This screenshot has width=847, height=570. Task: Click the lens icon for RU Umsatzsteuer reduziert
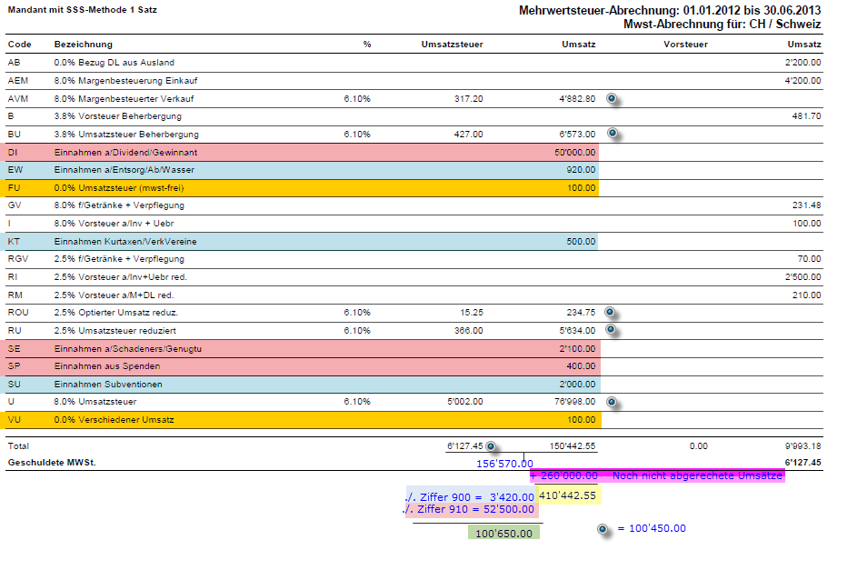coord(613,329)
